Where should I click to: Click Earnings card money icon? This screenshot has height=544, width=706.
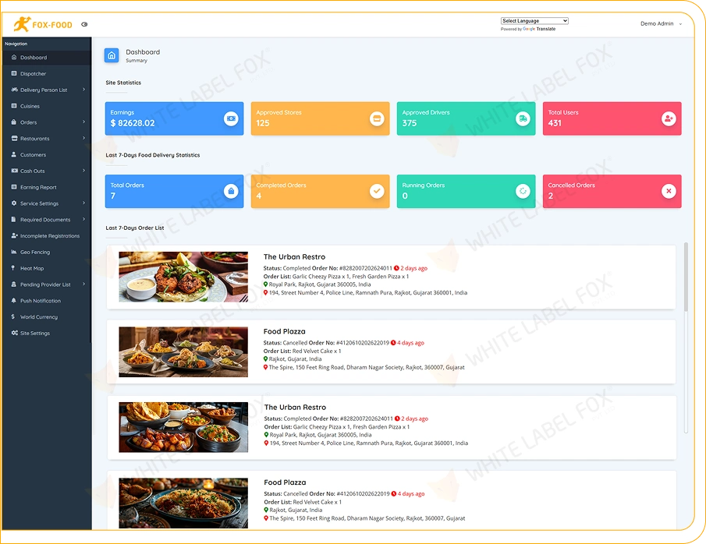click(231, 118)
